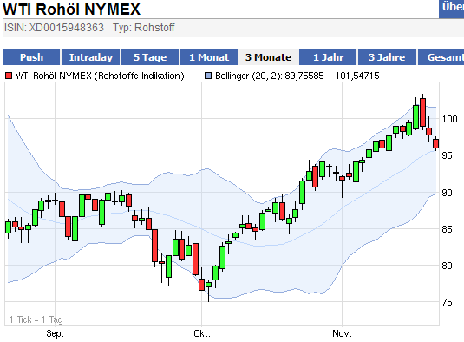
Task: Select the 1 Monat timeframe tab
Action: point(209,57)
